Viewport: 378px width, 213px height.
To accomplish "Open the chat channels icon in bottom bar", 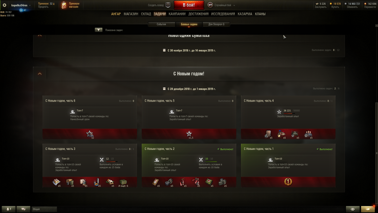I will (x=23, y=209).
